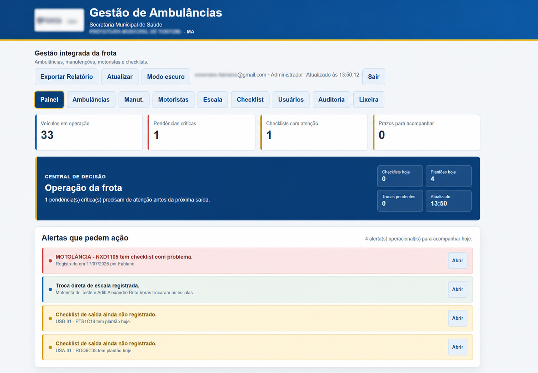
Task: Open the Troca direta de escala alert
Action: click(458, 289)
